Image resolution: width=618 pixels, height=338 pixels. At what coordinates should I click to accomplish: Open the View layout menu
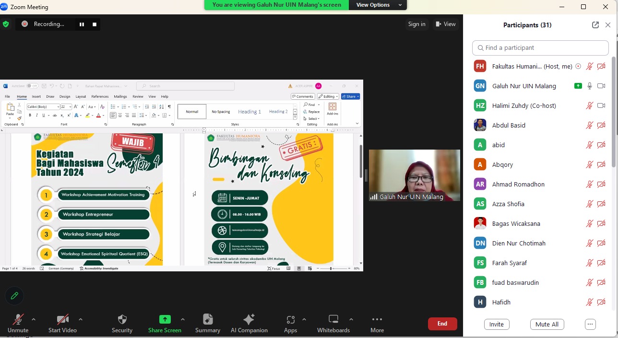(x=446, y=24)
